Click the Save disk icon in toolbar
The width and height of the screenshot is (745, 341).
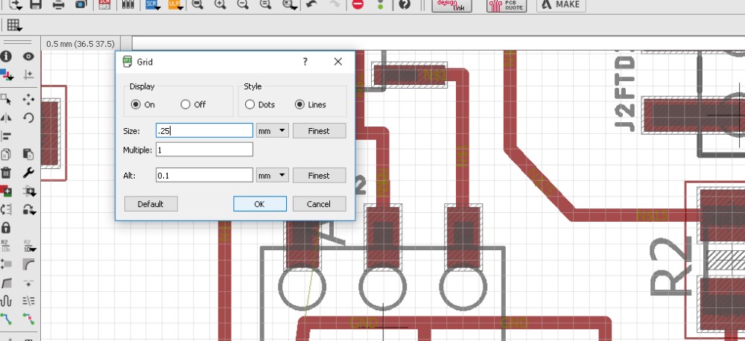tap(37, 4)
